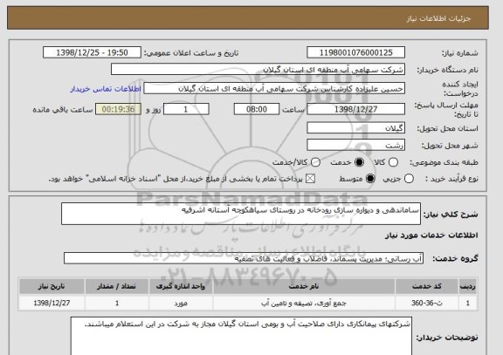This screenshot has width=503, height=355.
Task: Click the buyer organization name field
Action: point(258,69)
